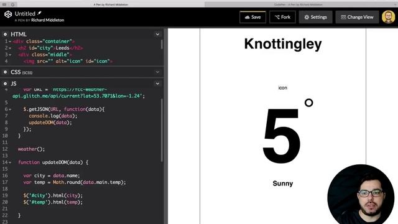Click the JS editor scrollbar
The height and width of the screenshot is (224, 398).
tap(162, 130)
